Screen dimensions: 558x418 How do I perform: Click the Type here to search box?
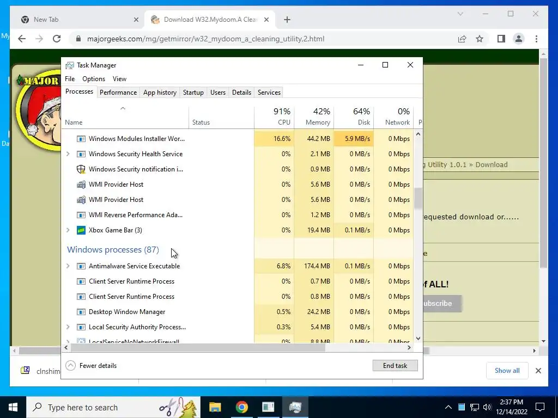tap(113, 407)
